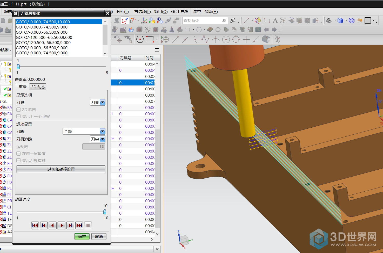Toggle the 2D 除料 checkbox
The width and height of the screenshot is (383, 253).
point(18,110)
